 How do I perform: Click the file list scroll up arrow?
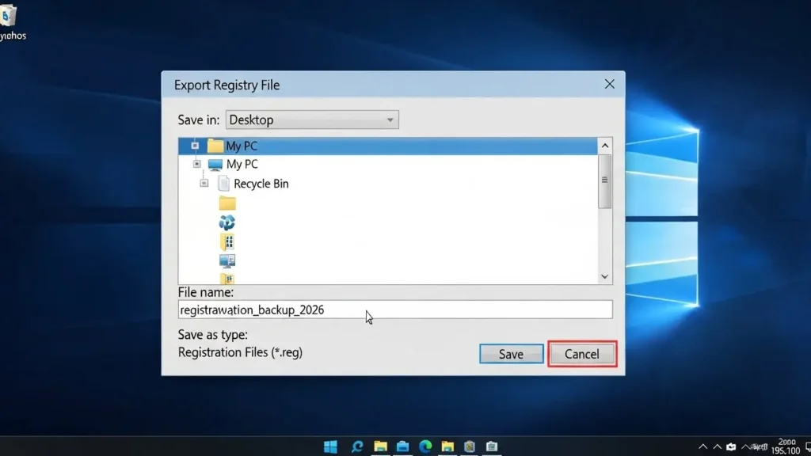point(605,146)
